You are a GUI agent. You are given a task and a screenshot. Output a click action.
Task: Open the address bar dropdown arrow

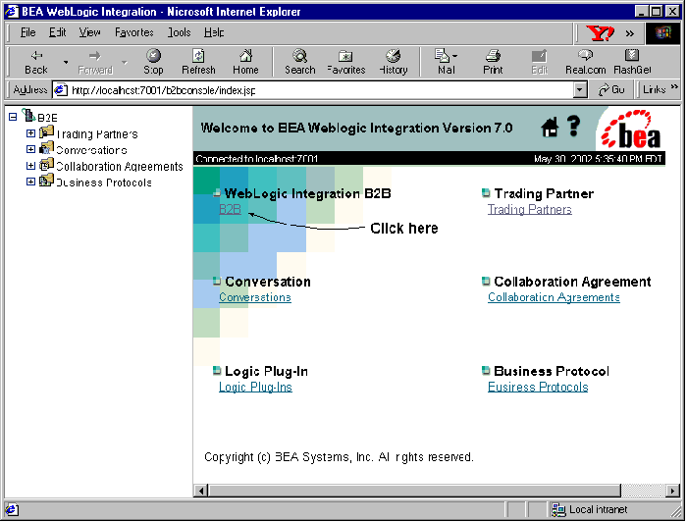(x=580, y=89)
